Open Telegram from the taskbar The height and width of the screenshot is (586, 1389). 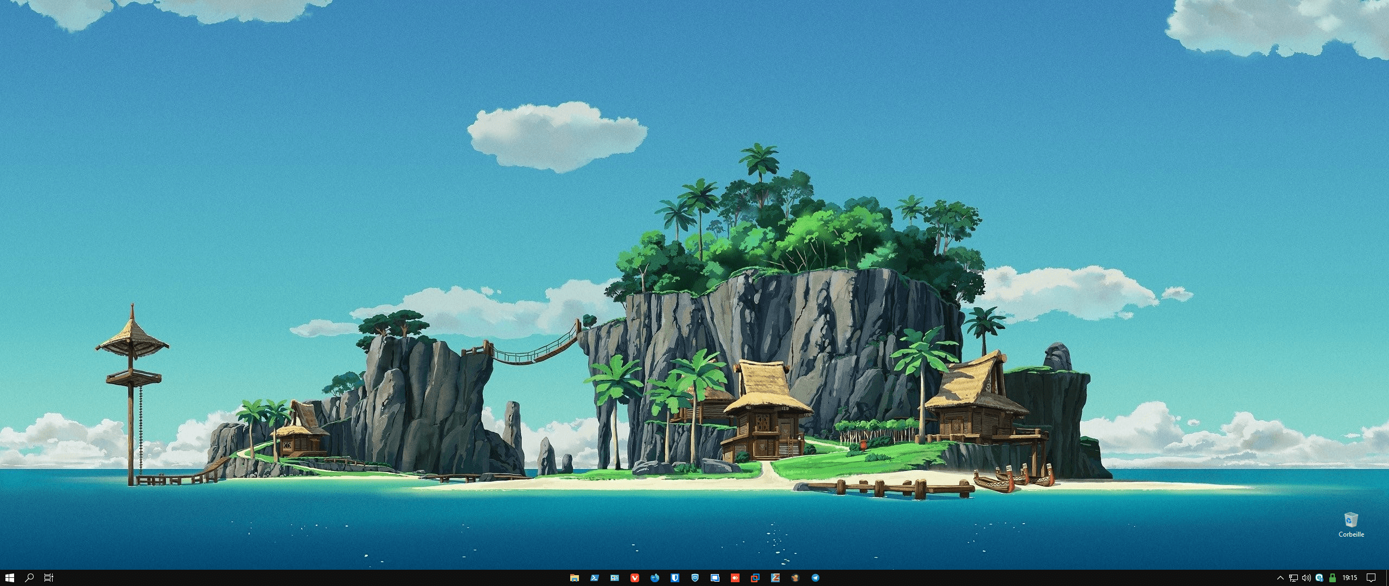(815, 578)
